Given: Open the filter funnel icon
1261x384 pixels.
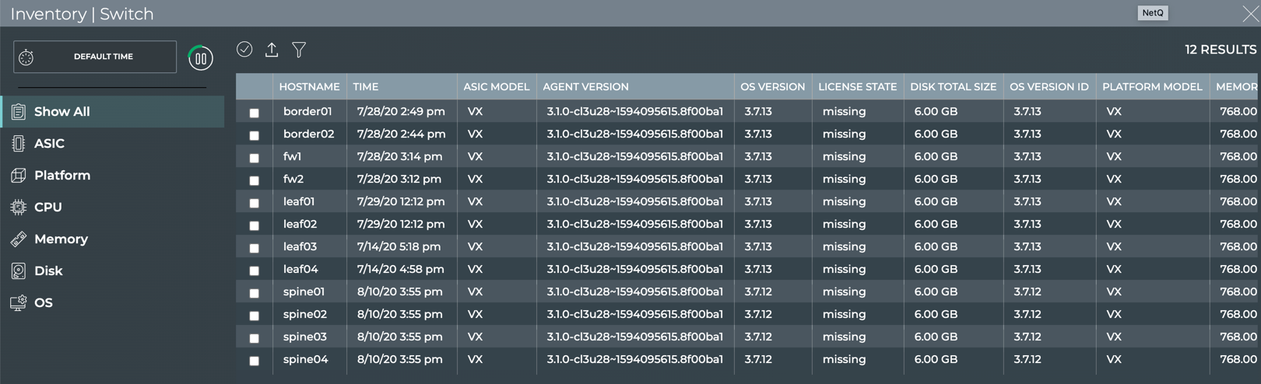Looking at the screenshot, I should pyautogui.click(x=299, y=50).
